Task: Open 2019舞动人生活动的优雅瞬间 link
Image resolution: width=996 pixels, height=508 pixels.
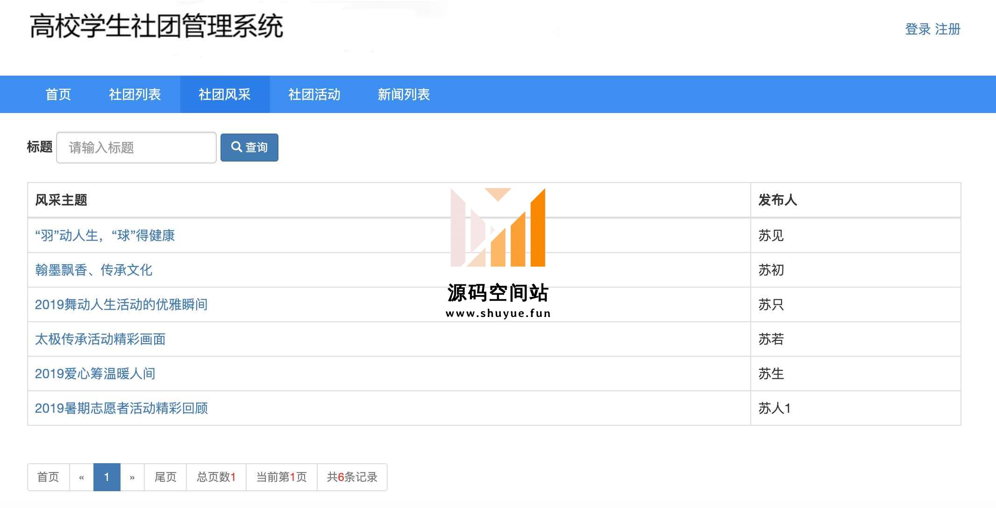Action: (121, 304)
